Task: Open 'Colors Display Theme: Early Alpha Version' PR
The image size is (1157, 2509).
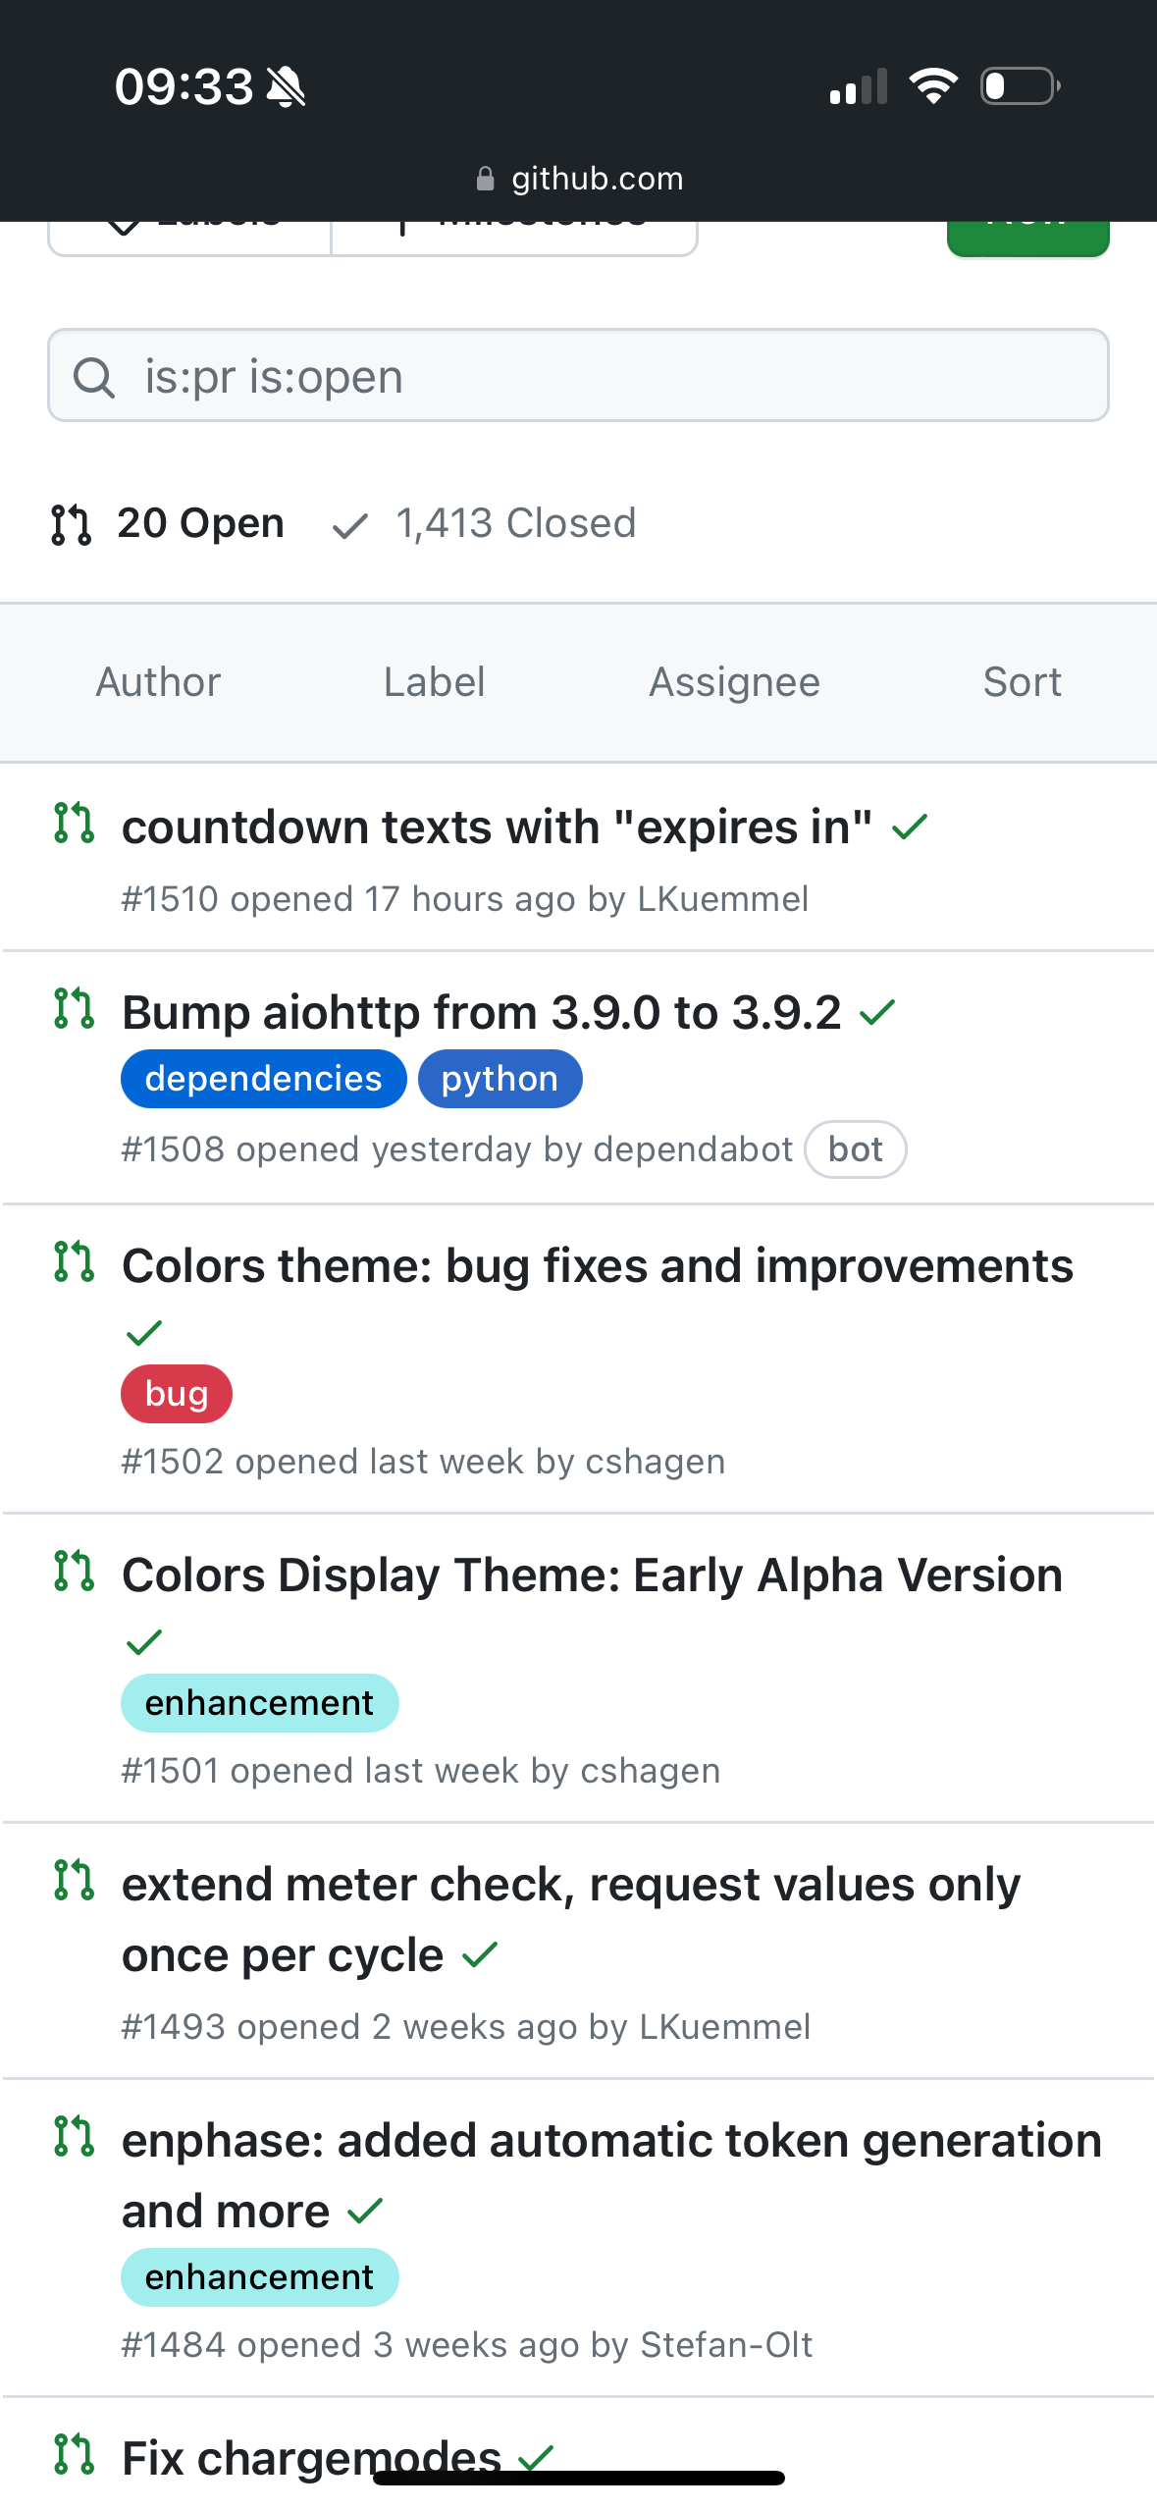Action: click(x=592, y=1575)
